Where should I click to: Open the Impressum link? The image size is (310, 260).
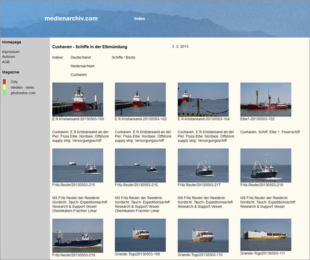11,52
